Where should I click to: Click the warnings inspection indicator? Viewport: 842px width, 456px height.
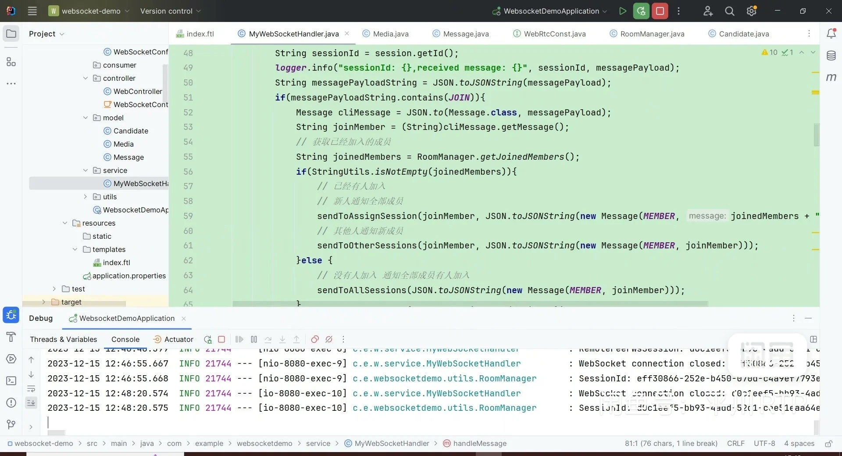click(x=769, y=52)
